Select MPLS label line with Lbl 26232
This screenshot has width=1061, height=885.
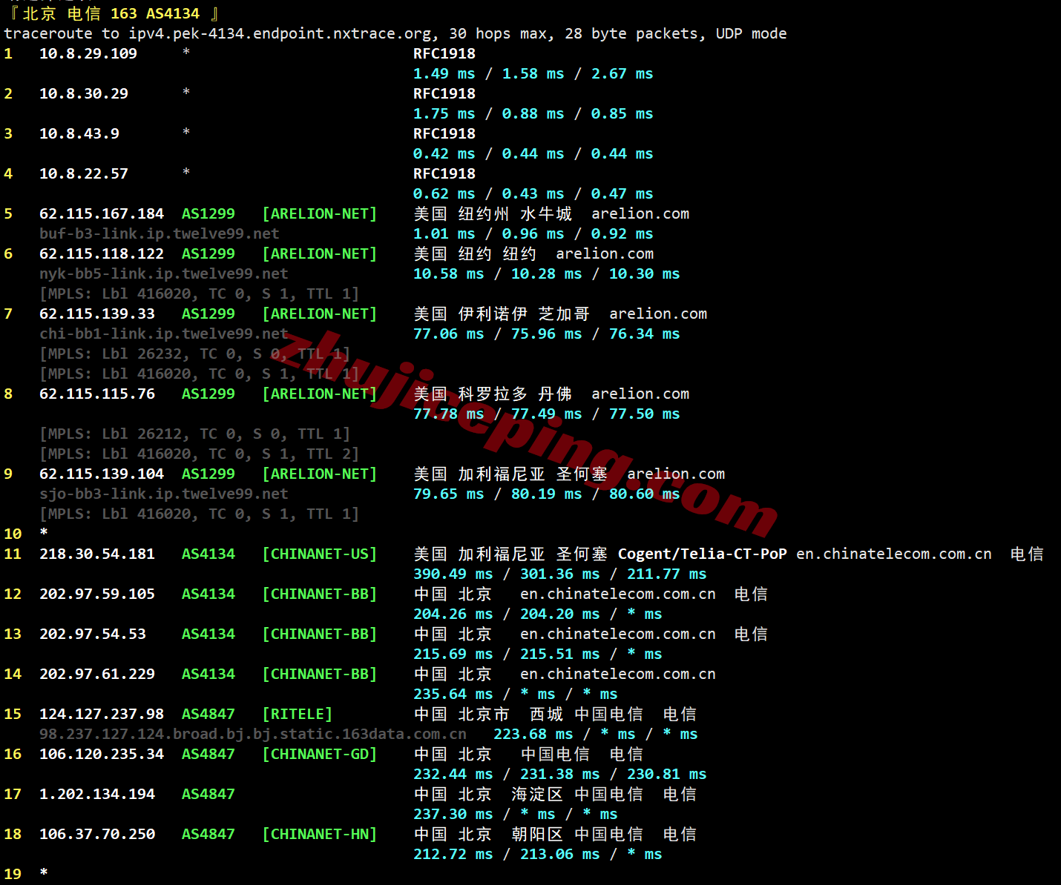click(194, 354)
